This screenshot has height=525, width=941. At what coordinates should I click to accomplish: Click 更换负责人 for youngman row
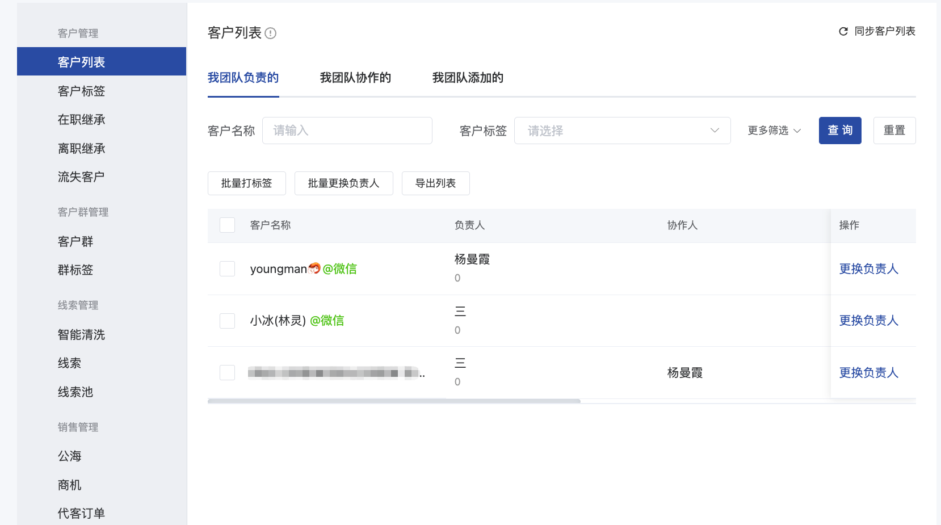pos(869,268)
